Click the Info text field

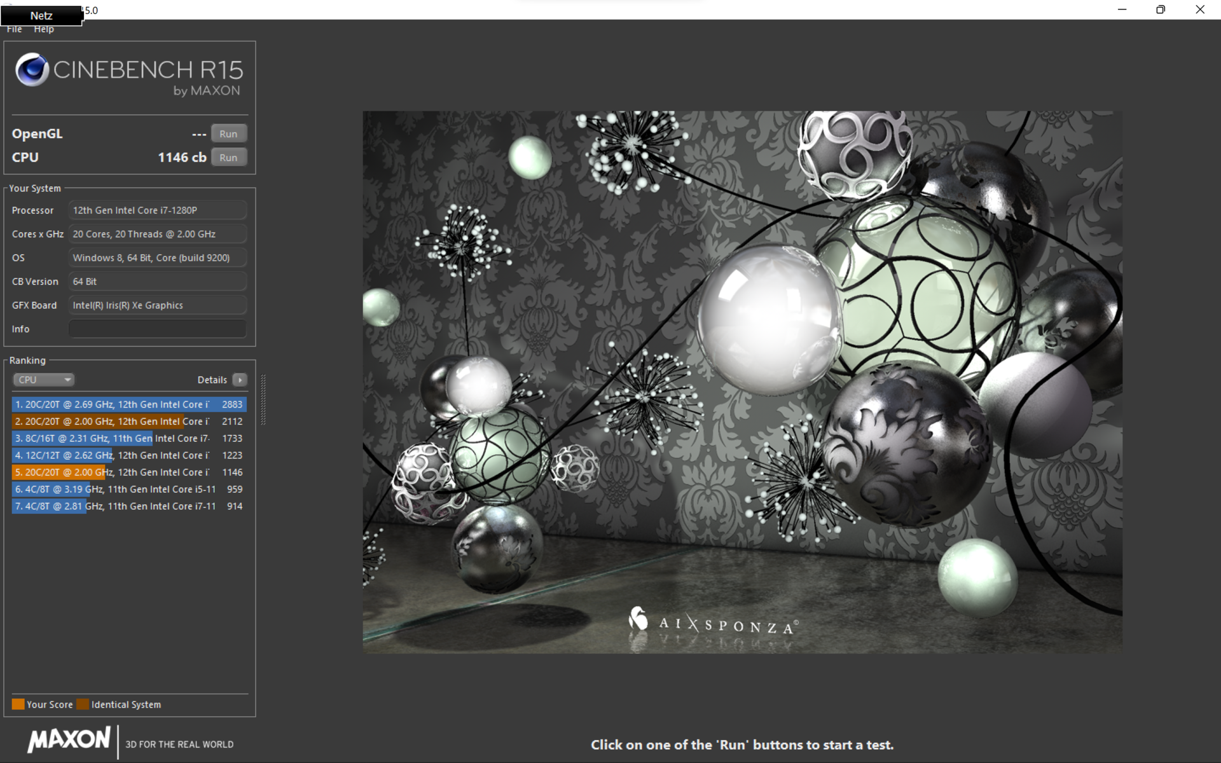[157, 329]
